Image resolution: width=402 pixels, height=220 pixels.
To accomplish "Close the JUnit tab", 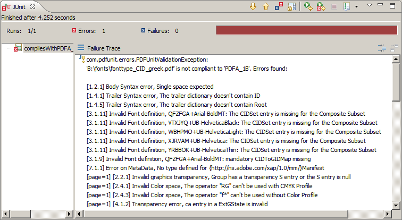I will pos(32,6).
